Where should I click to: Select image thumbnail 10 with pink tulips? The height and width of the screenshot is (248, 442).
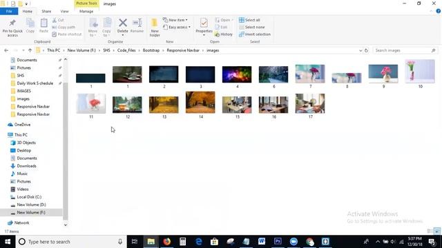point(420,72)
